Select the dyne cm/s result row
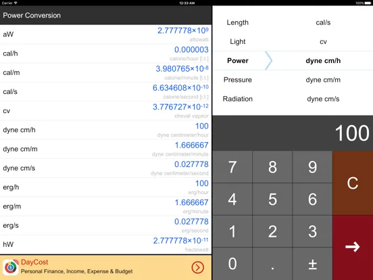 [105, 168]
